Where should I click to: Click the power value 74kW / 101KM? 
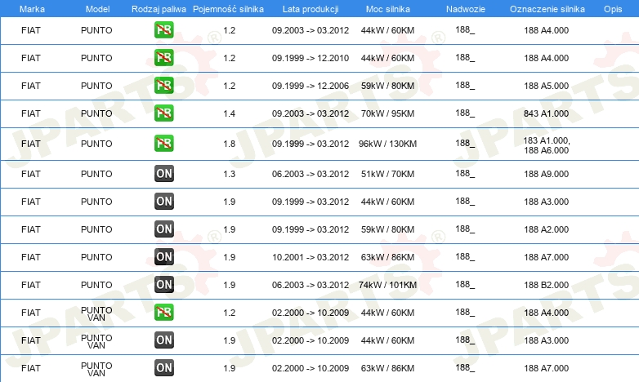pyautogui.click(x=387, y=285)
